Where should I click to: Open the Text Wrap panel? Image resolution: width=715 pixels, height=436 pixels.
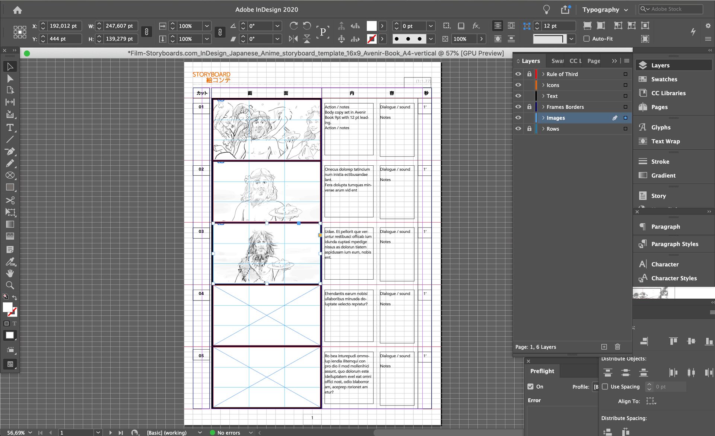click(x=664, y=141)
